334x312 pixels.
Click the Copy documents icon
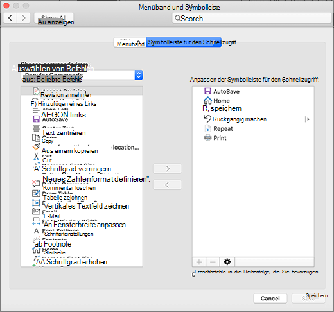click(x=36, y=137)
